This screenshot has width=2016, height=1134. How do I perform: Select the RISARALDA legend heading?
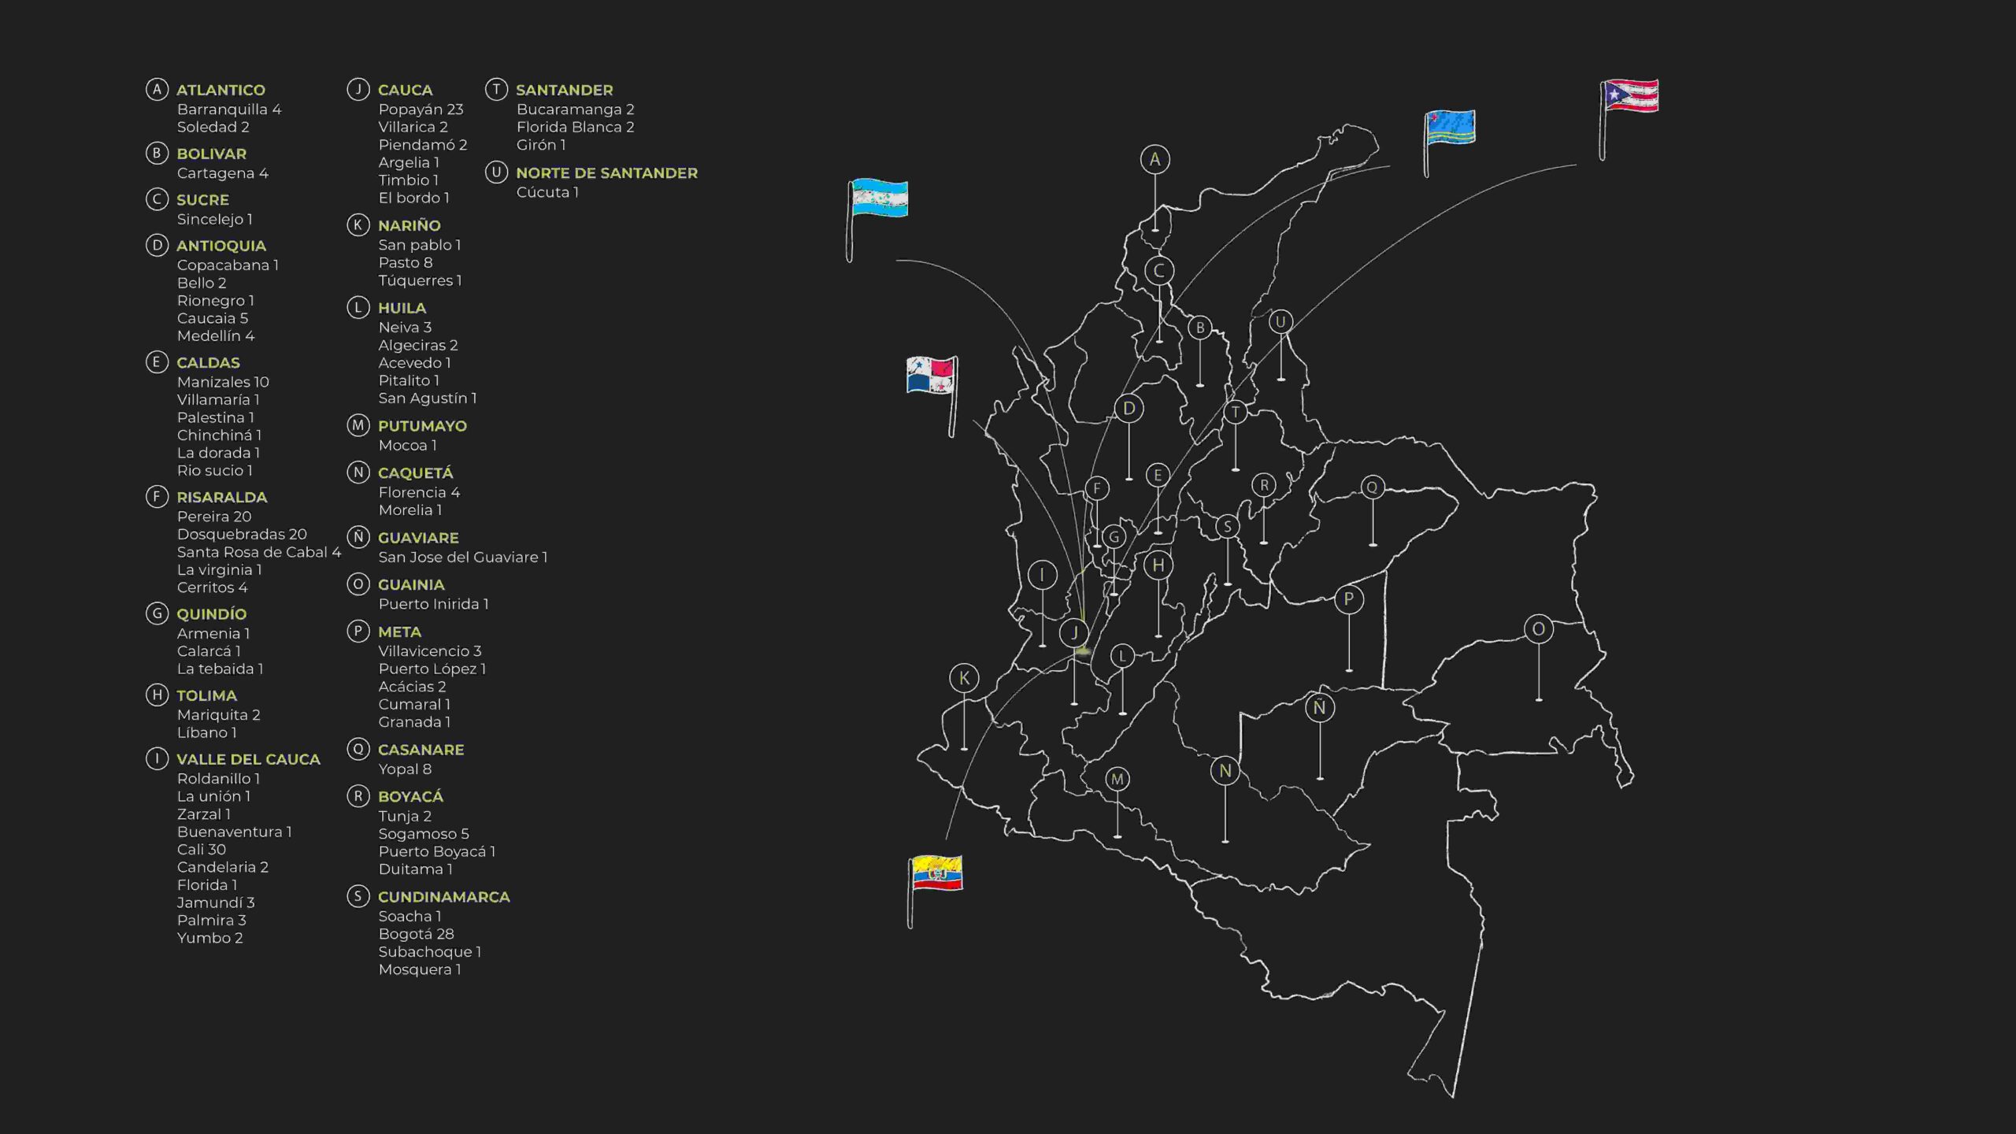(x=221, y=497)
